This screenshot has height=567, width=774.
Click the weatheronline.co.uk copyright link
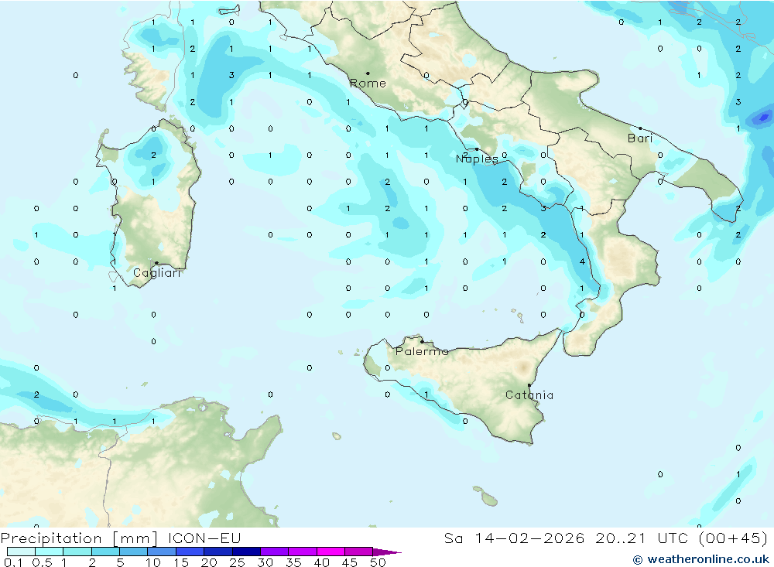701,559
